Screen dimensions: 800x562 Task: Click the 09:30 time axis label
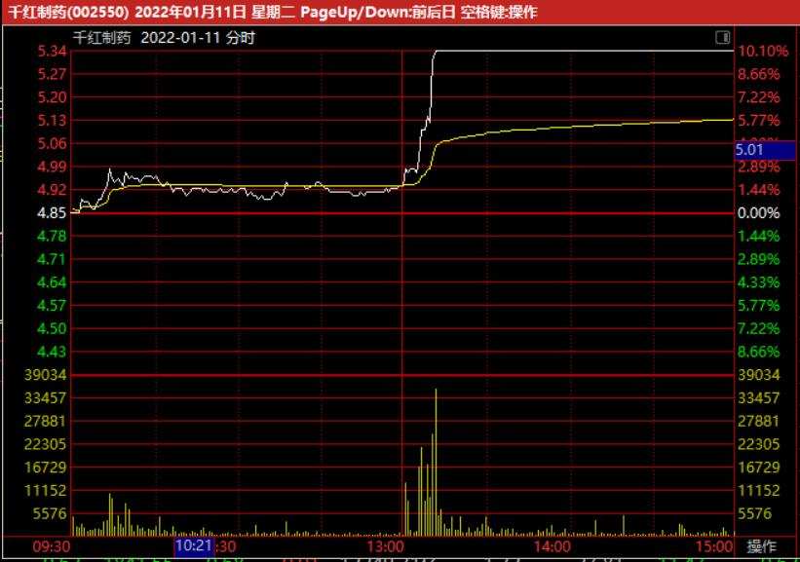[51, 546]
